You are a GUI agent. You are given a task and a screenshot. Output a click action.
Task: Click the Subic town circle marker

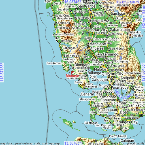tap(71, 65)
